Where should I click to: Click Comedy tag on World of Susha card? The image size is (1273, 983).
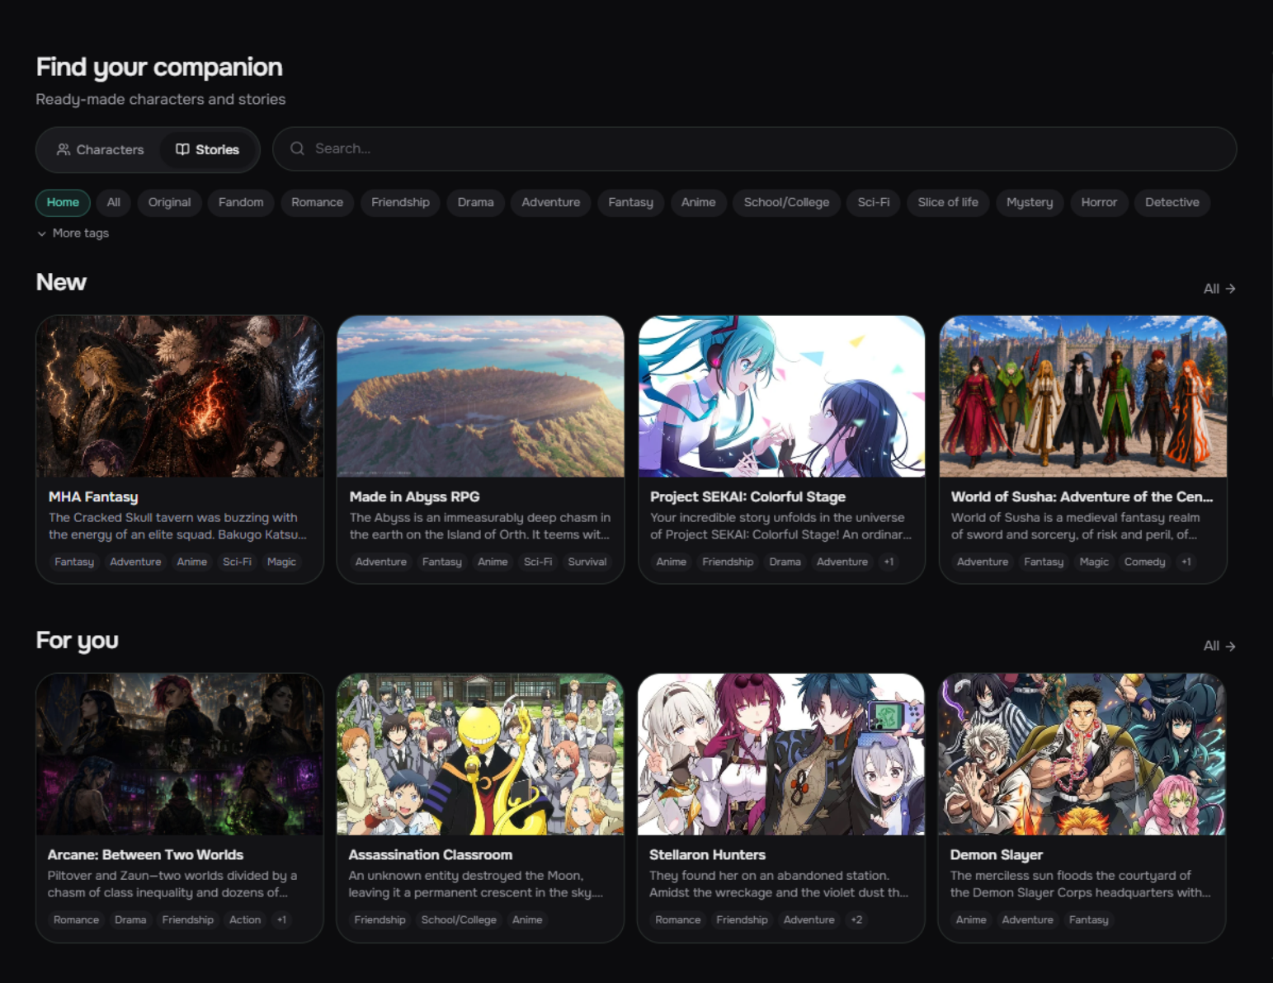coord(1144,562)
